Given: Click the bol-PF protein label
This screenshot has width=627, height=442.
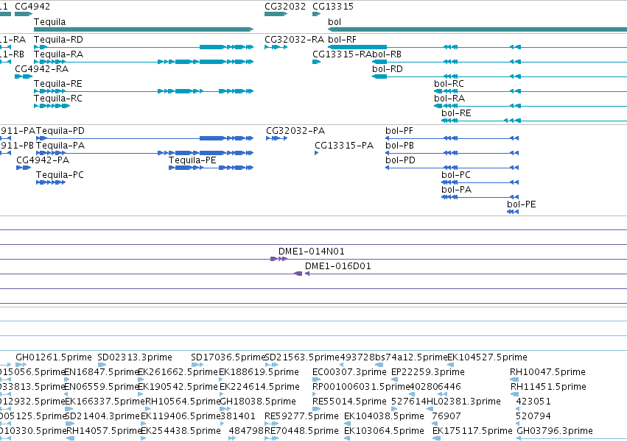Looking at the screenshot, I should coord(399,131).
